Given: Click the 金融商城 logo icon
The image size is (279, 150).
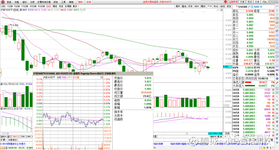Looking at the screenshot, I should point(226,2).
